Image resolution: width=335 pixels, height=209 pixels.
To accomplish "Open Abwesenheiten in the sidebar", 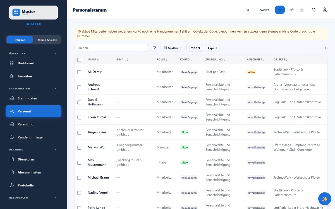I will pos(33,172).
